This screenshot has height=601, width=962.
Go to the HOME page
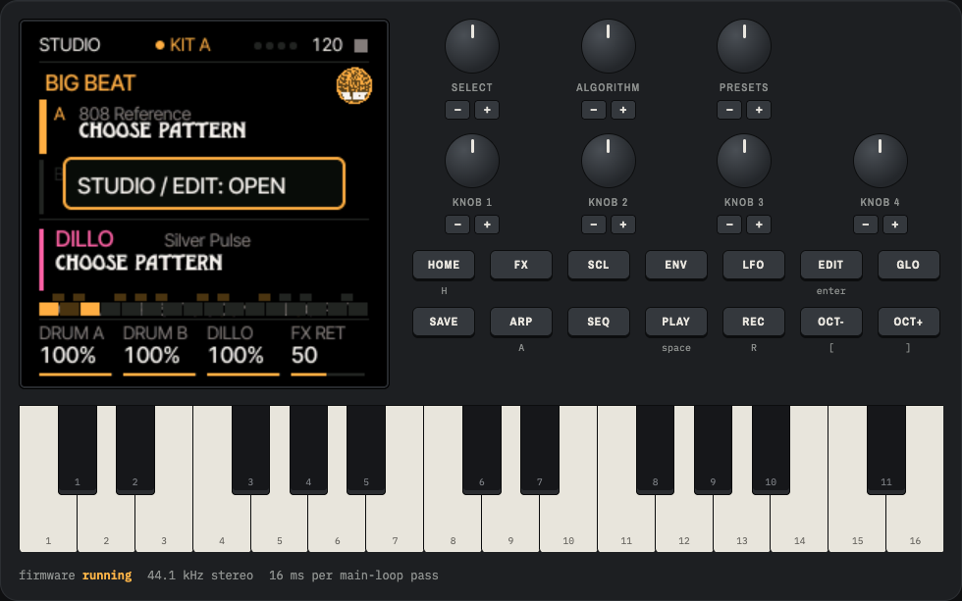pyautogui.click(x=444, y=265)
